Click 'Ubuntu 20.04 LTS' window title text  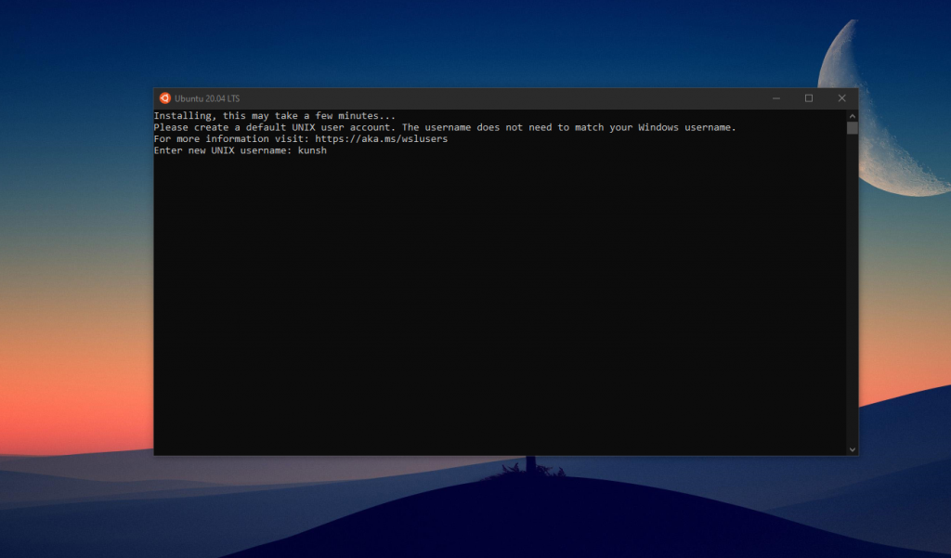207,98
